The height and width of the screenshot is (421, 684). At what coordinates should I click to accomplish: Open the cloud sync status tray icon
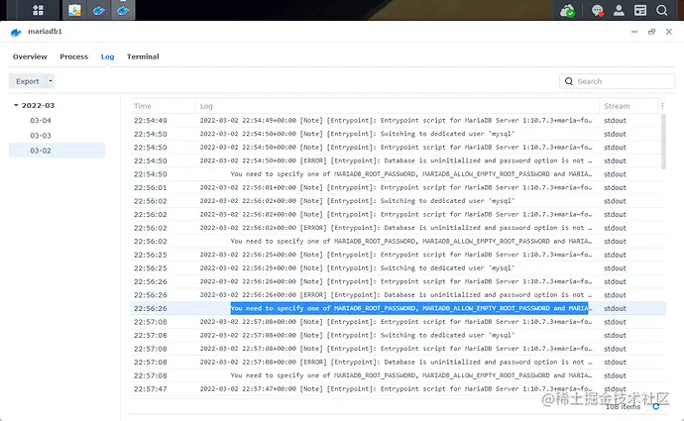point(567,11)
